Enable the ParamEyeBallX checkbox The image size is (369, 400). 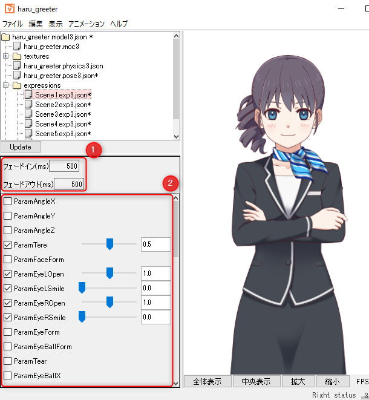8,376
